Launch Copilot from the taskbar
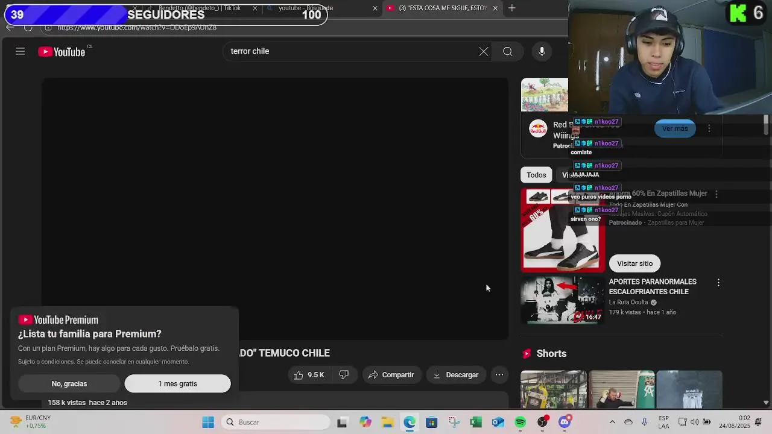 pos(365,422)
